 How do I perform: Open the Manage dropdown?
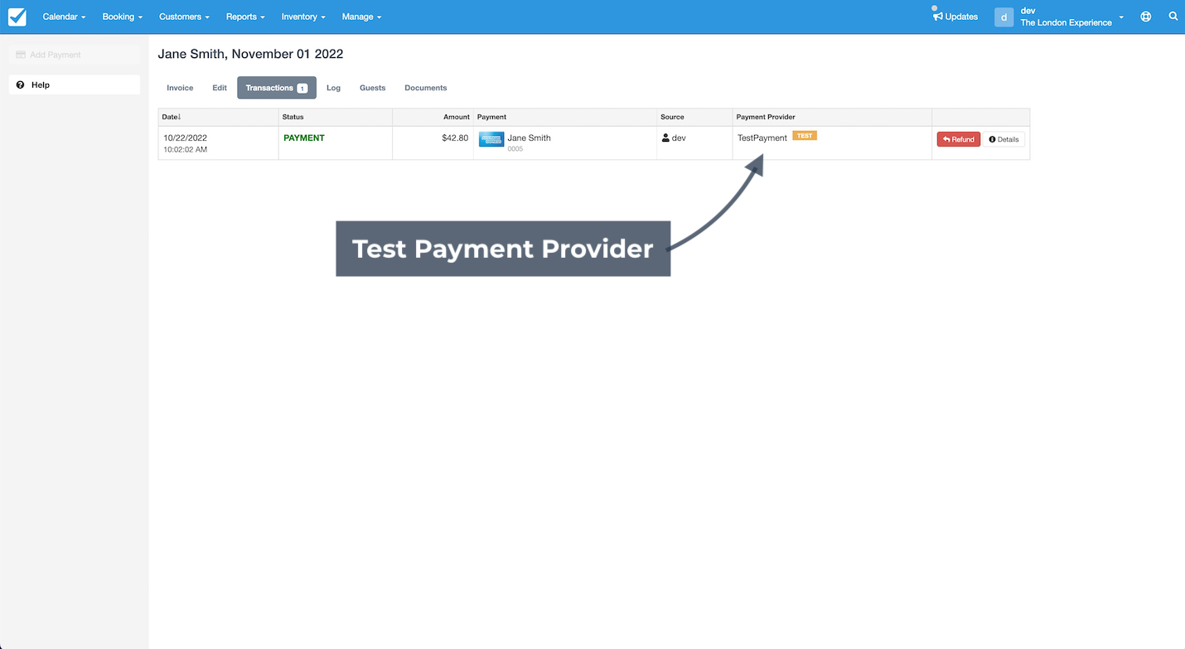click(361, 17)
